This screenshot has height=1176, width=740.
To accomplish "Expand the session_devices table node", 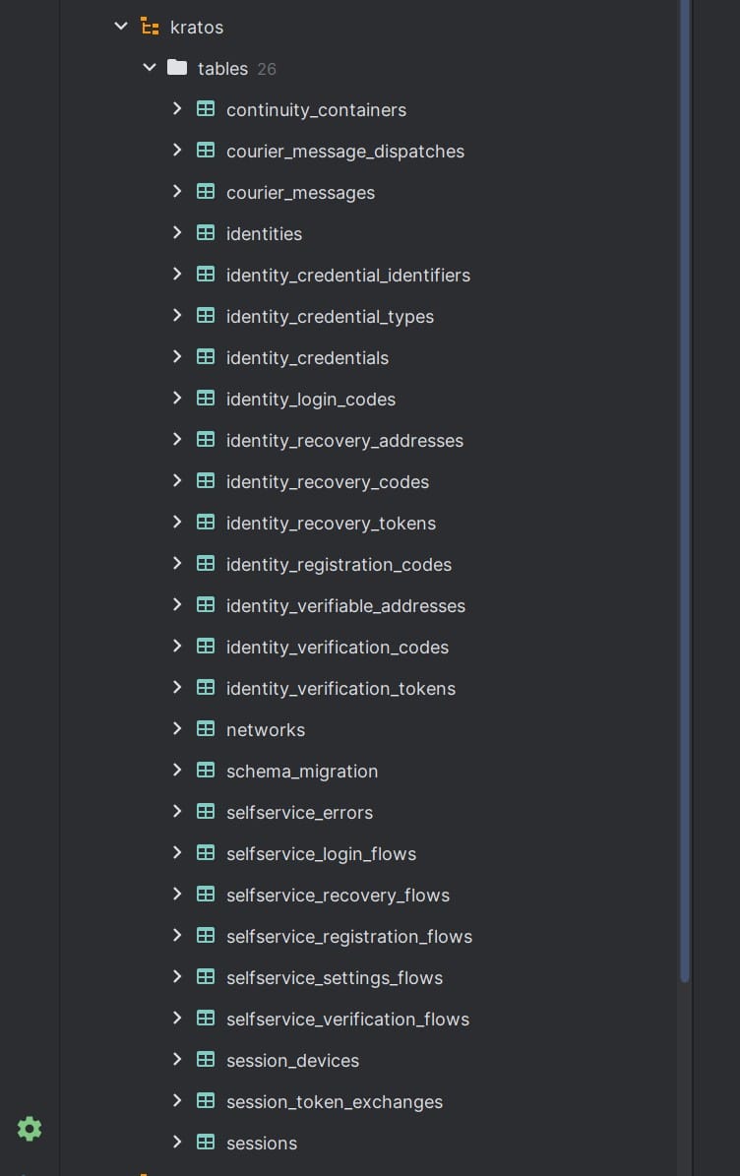I will (177, 1060).
